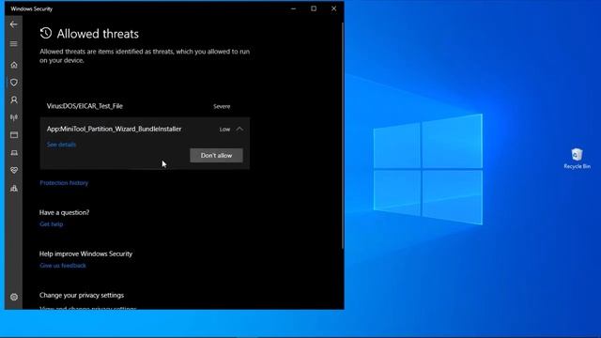Image resolution: width=601 pixels, height=338 pixels.
Task: Click the Give us feedback link
Action: 63,266
